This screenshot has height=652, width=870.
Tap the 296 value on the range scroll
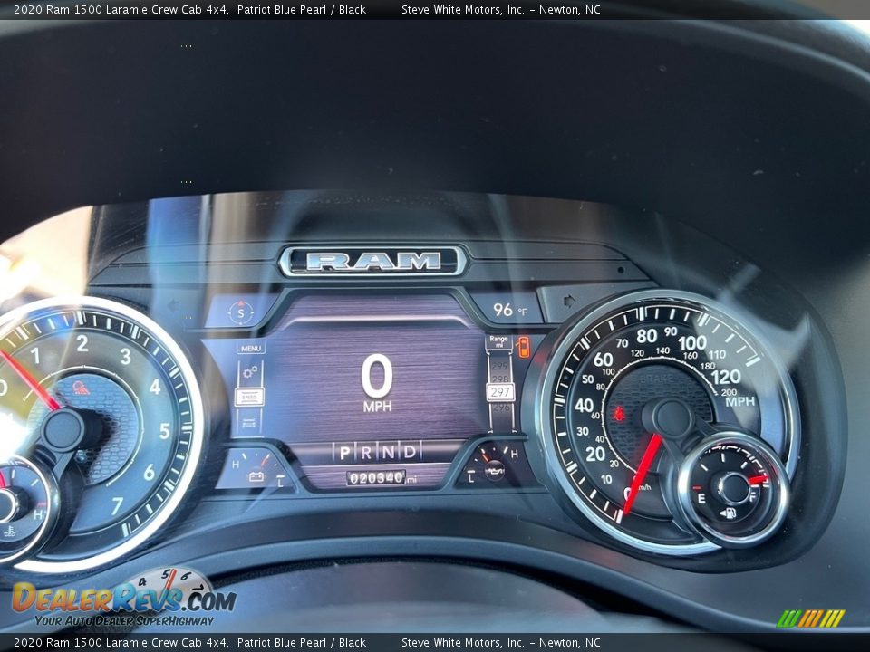(500, 407)
